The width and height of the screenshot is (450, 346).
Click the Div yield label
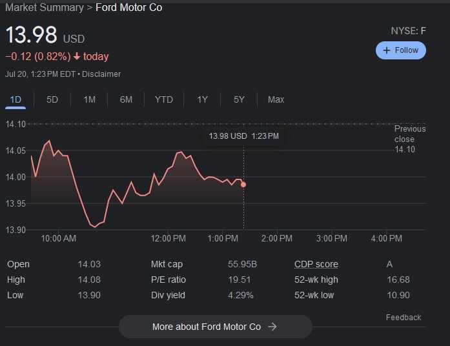click(168, 295)
